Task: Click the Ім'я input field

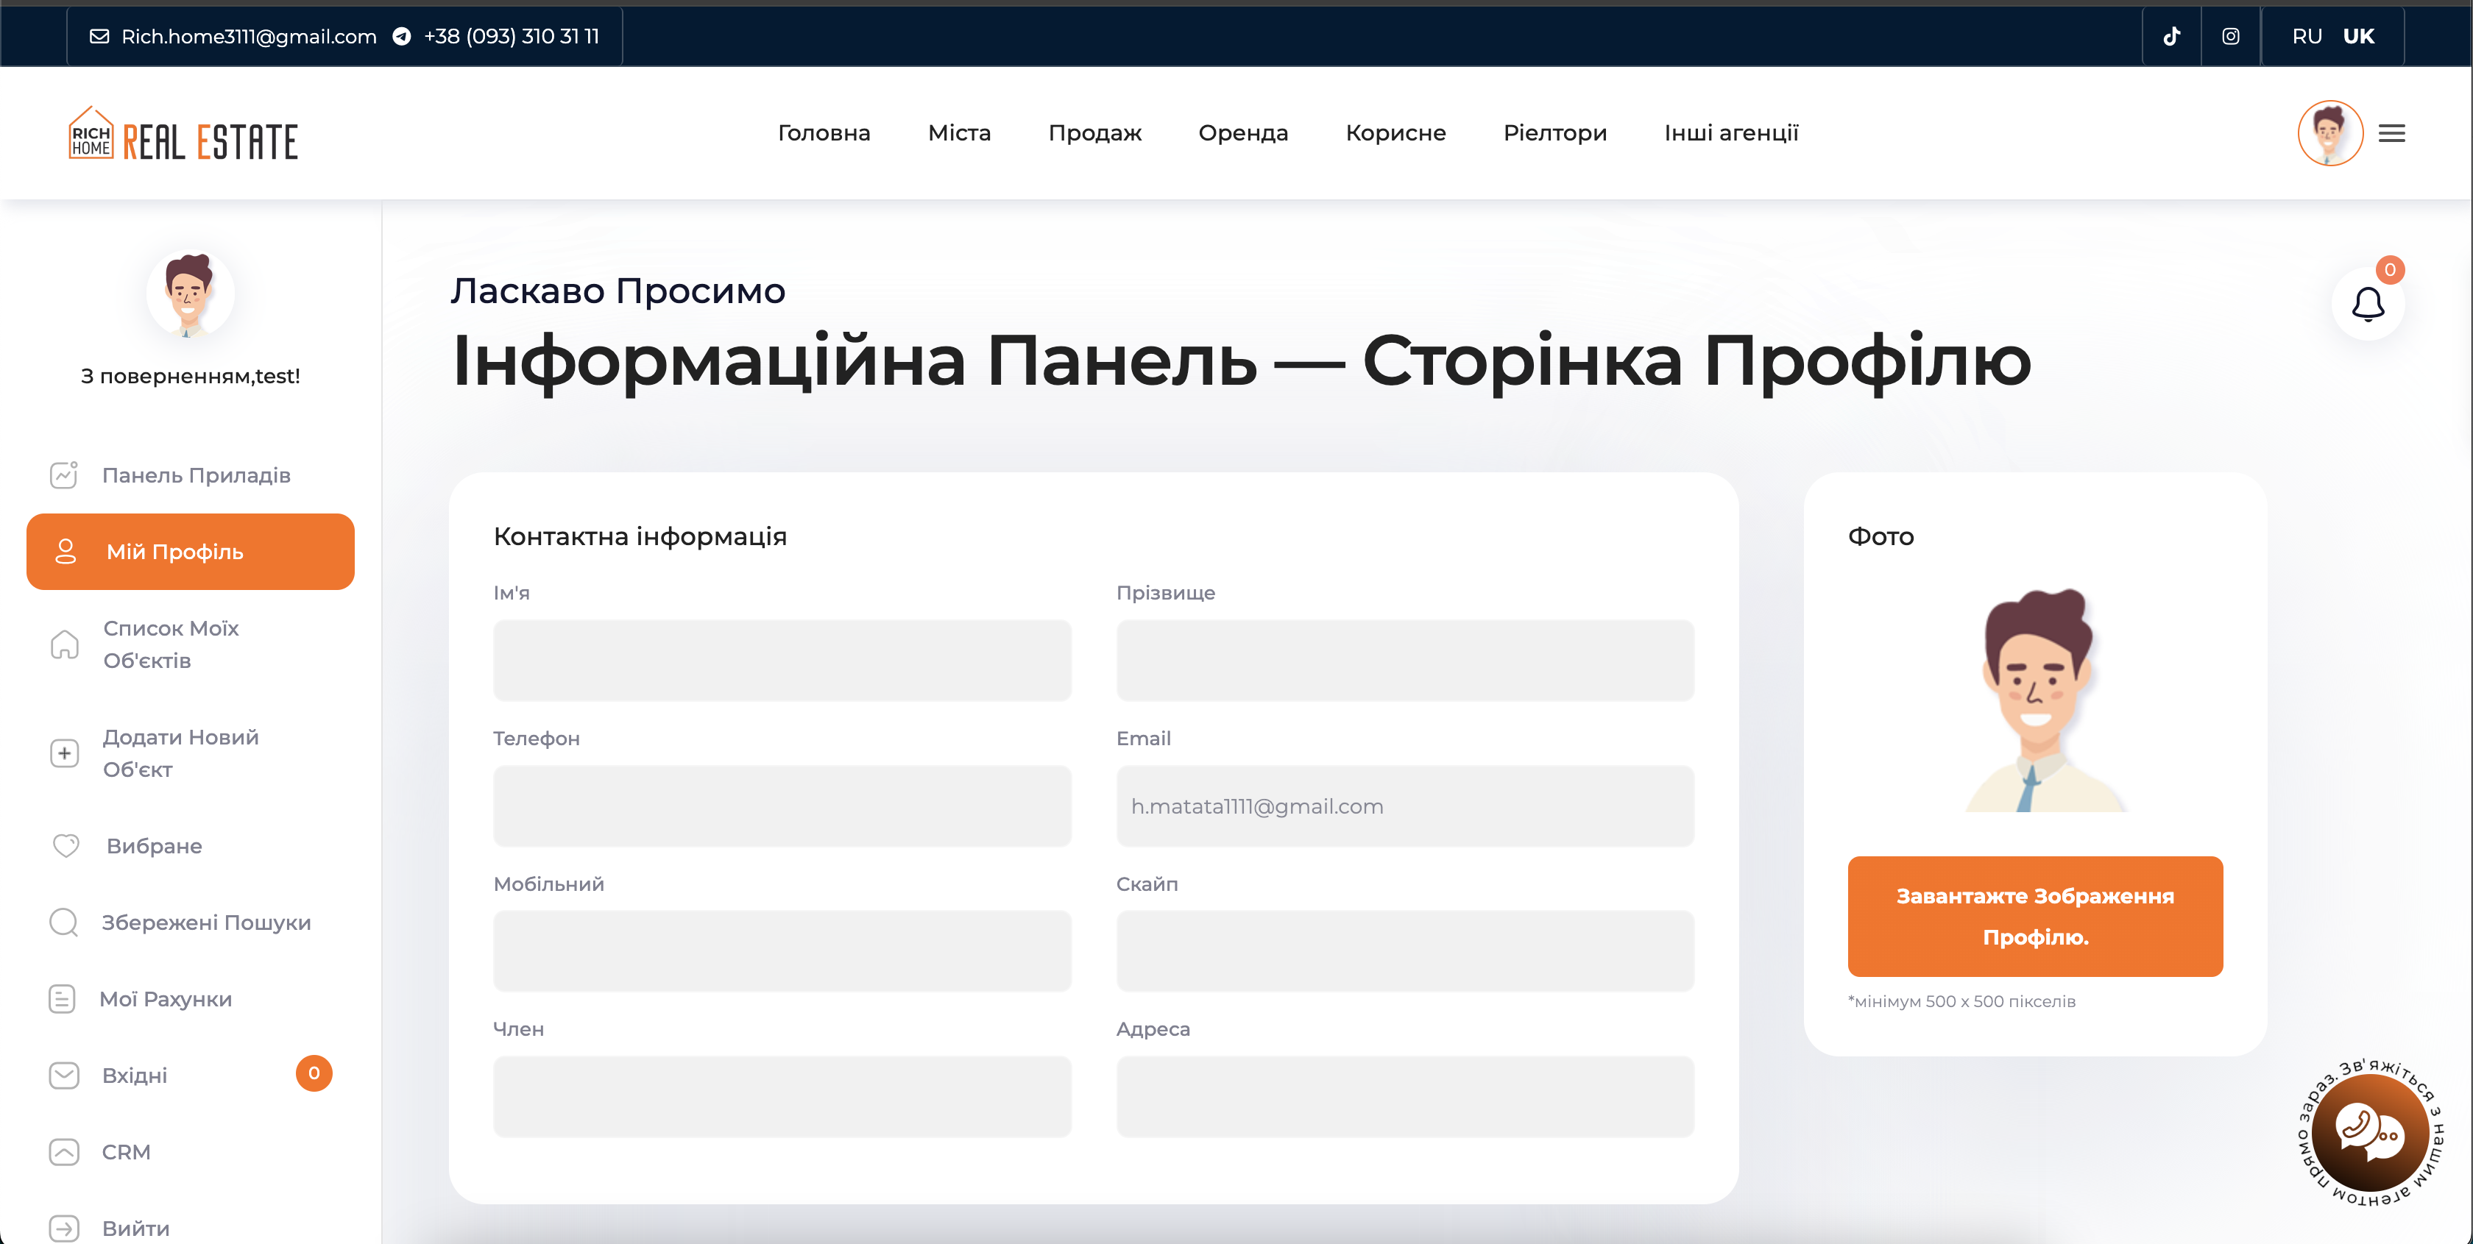Action: click(782, 661)
